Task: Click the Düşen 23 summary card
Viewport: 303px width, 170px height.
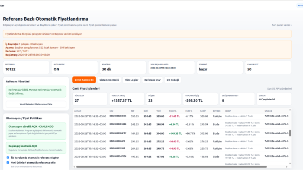Action: click(164, 99)
